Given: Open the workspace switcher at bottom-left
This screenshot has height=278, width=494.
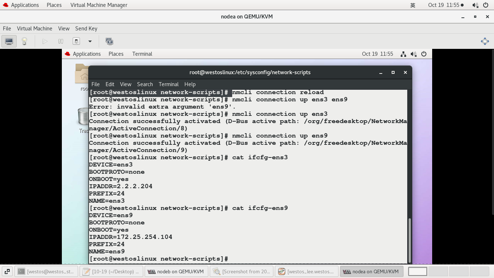Looking at the screenshot, I should [7, 271].
